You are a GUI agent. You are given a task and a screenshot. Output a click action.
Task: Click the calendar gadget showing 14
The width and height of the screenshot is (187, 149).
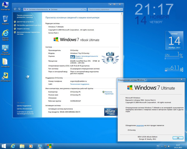174,40
